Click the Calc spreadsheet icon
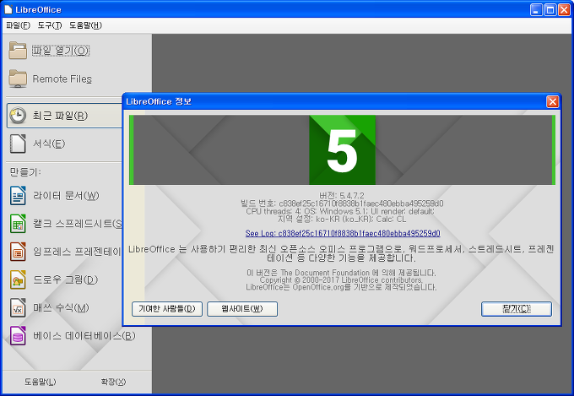The height and width of the screenshot is (396, 574). [18, 224]
